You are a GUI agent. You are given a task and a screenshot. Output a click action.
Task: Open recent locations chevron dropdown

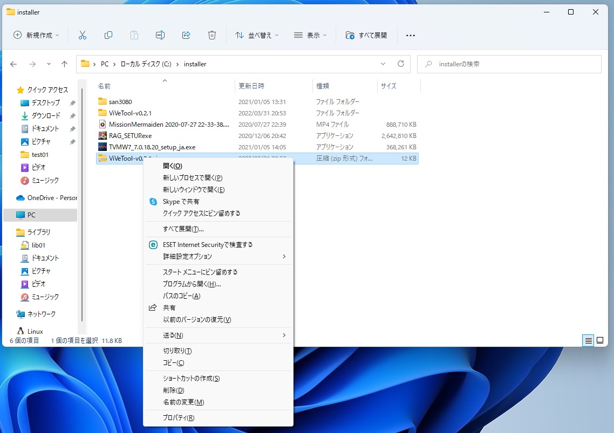pos(49,64)
